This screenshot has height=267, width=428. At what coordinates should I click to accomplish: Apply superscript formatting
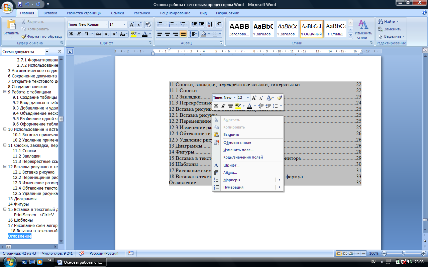click(114, 34)
